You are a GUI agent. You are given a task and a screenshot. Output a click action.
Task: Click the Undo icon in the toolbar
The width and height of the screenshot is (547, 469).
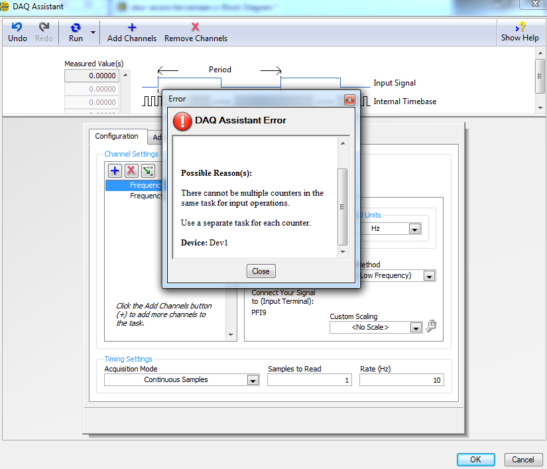(x=17, y=27)
